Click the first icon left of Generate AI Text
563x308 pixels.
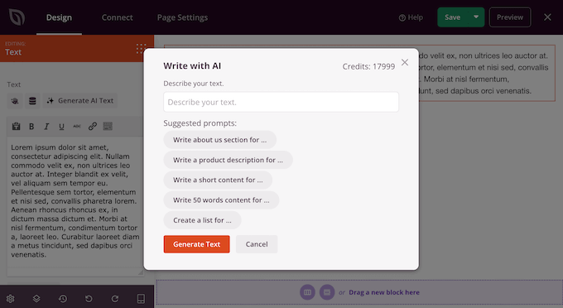coord(15,101)
